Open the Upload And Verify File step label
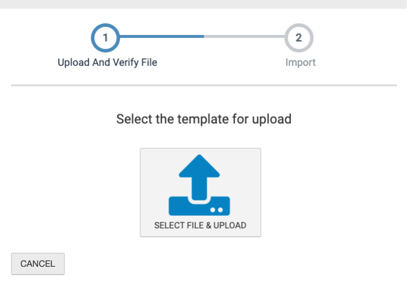This screenshot has width=408, height=300. pyautogui.click(x=108, y=63)
